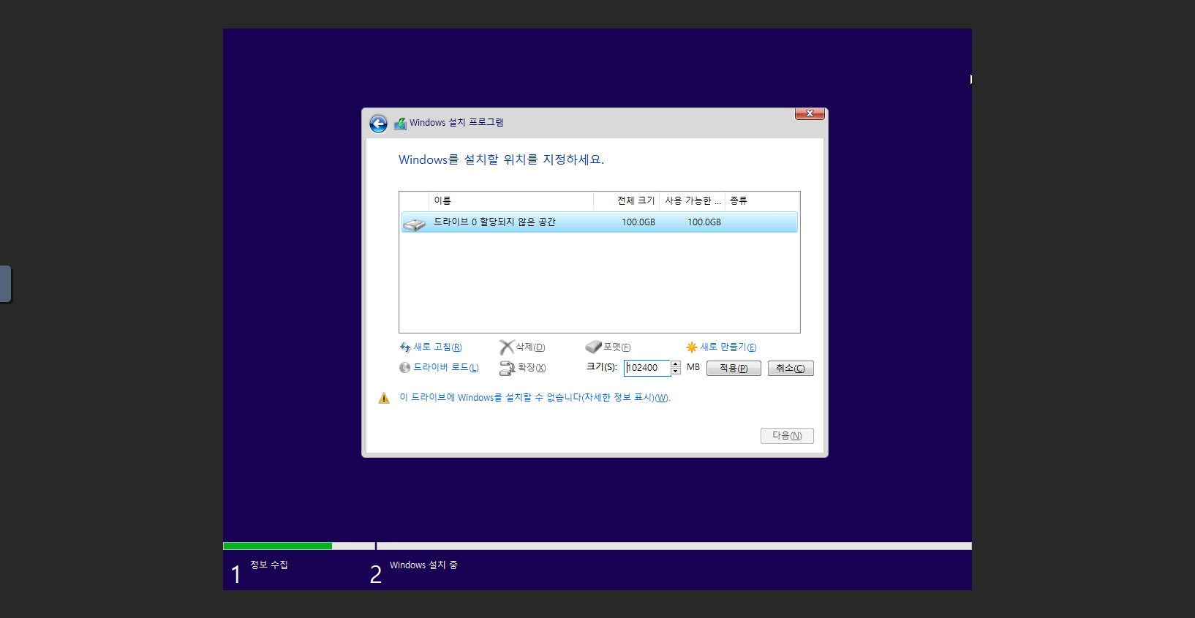Viewport: 1195px width, 618px height.
Task: Click the extend (확장) icon
Action: (x=507, y=369)
